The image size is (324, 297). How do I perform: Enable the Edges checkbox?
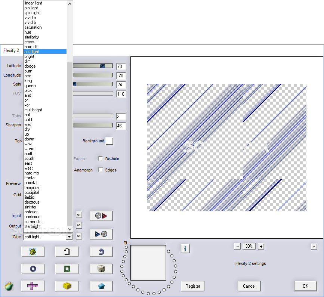point(101,170)
